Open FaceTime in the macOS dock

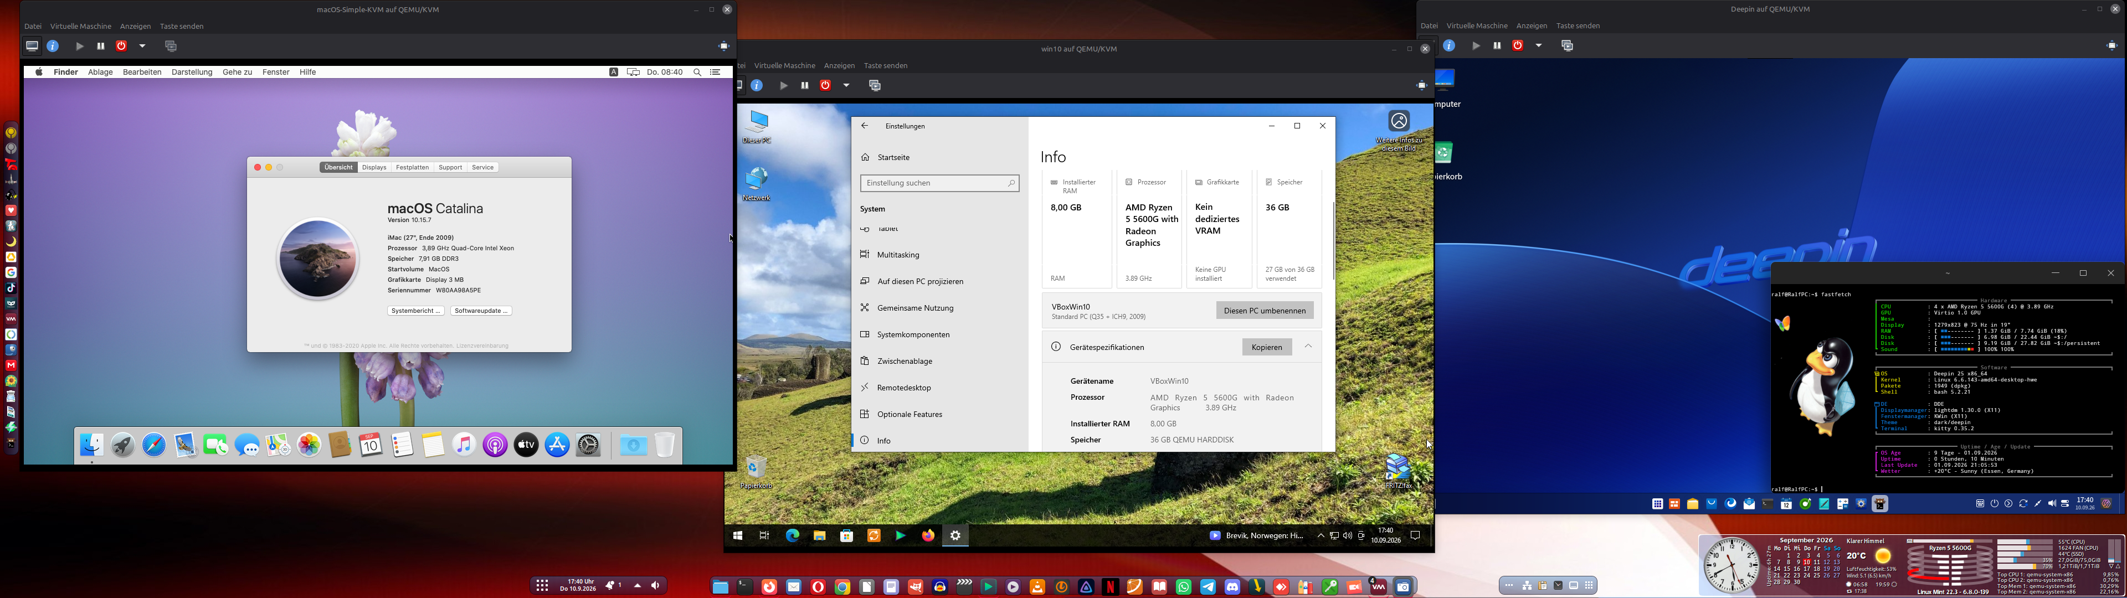click(215, 446)
